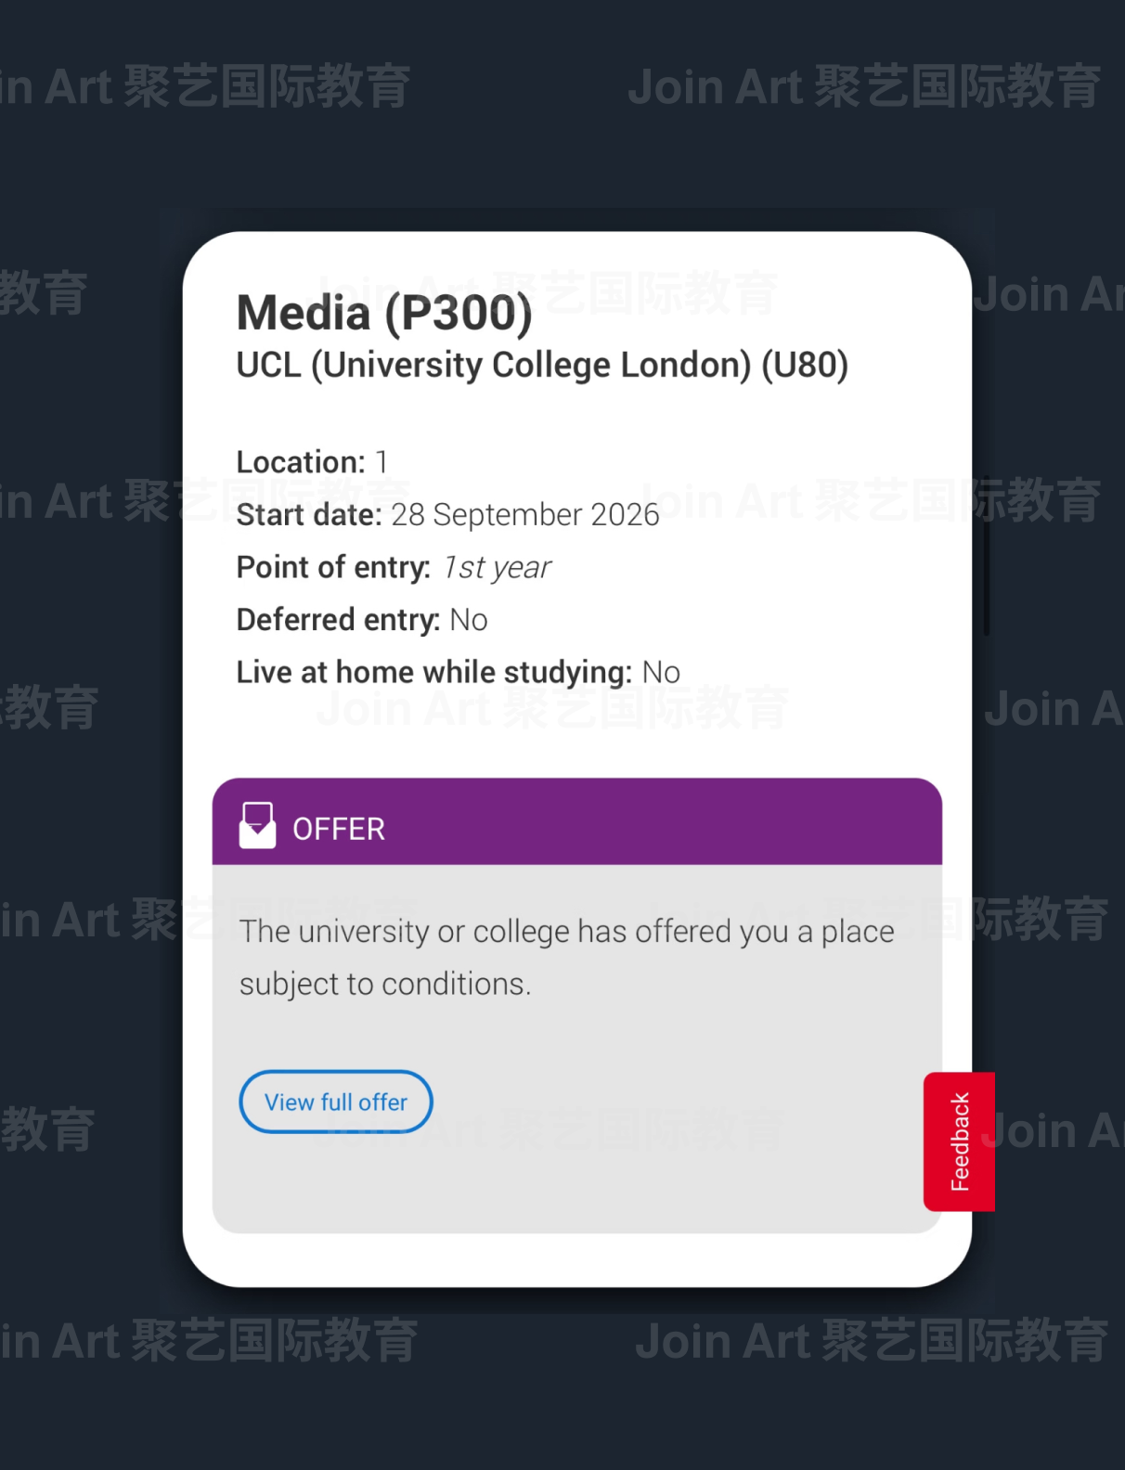Click the word 'conditions' in offer text
This screenshot has height=1470, width=1125.
[x=452, y=984]
